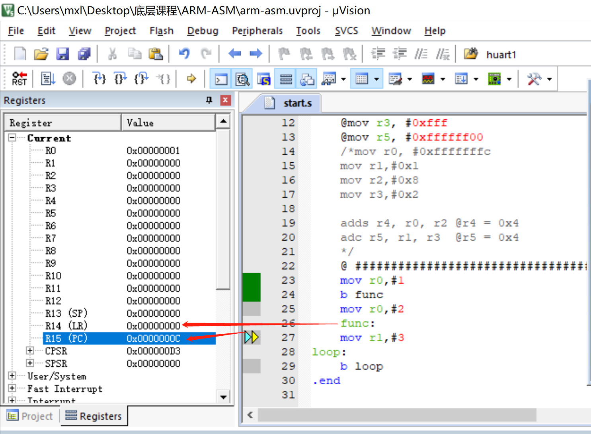Expand the CPSR register
This screenshot has width=591, height=434.
point(30,350)
